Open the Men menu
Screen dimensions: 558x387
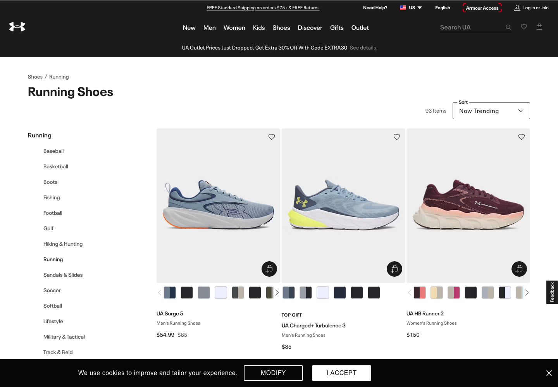coord(210,28)
